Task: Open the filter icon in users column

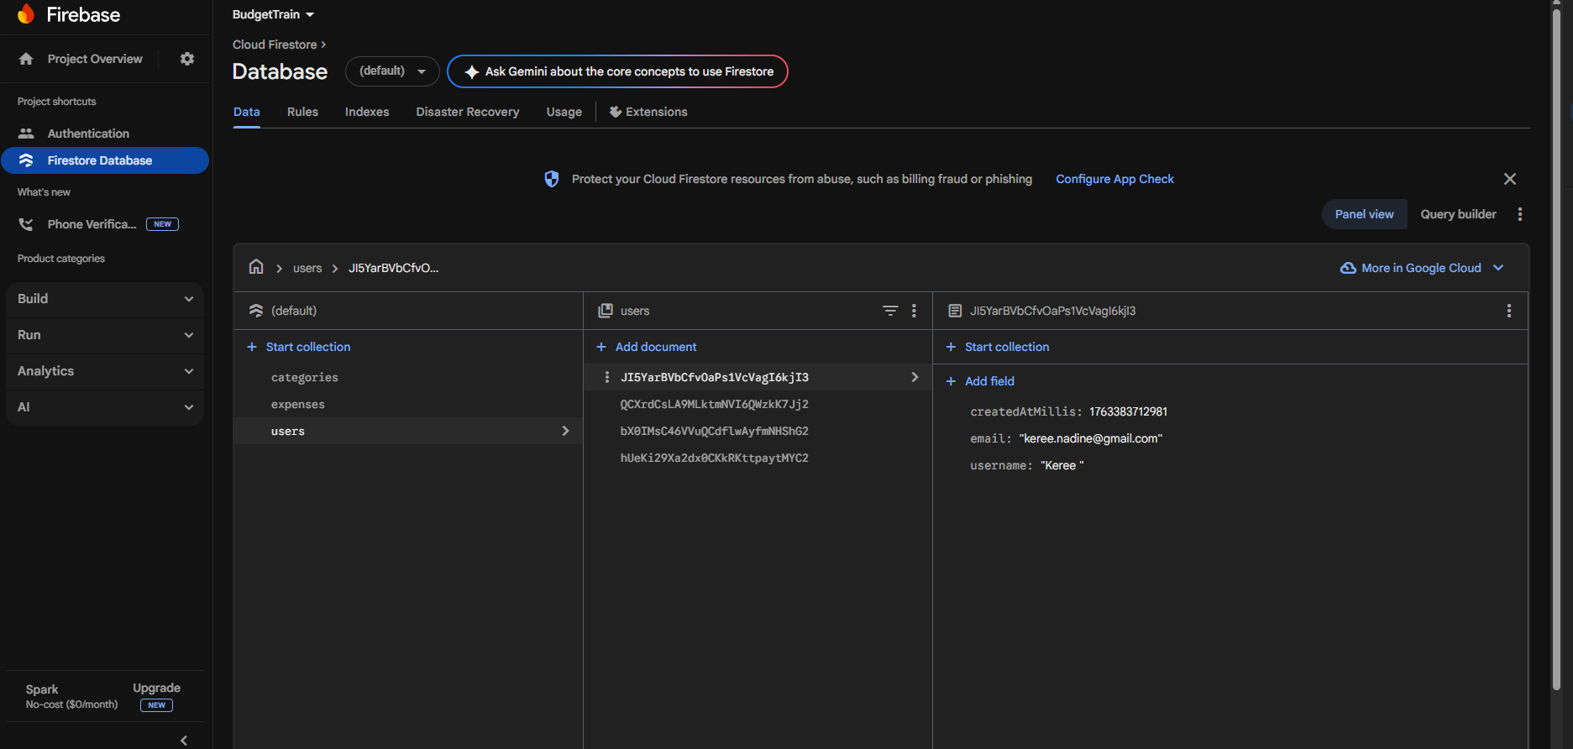Action: coord(890,311)
